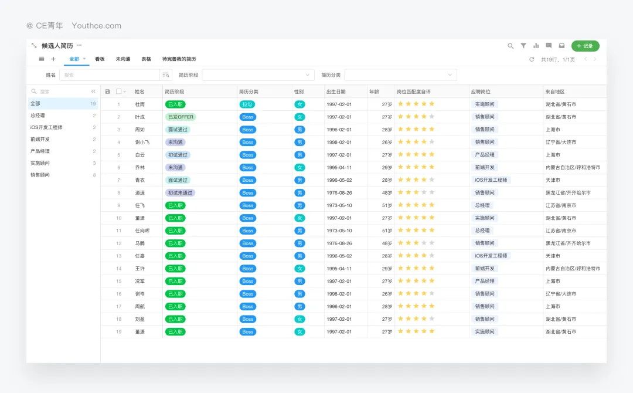This screenshot has width=633, height=393.
Task: Click the 姓名 search input field
Action: point(110,74)
